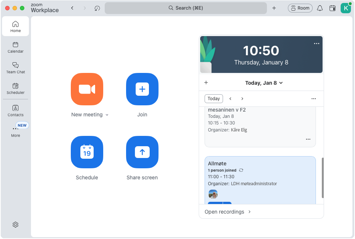Image resolution: width=355 pixels, height=239 pixels.
Task: Open the calendar panel icon in top bar
Action: click(333, 8)
